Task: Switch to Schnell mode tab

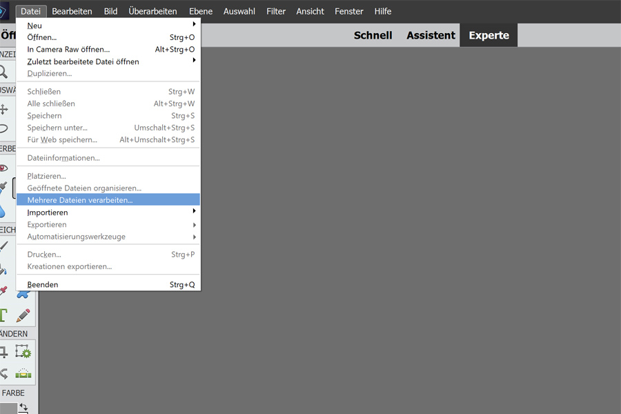Action: pos(373,35)
